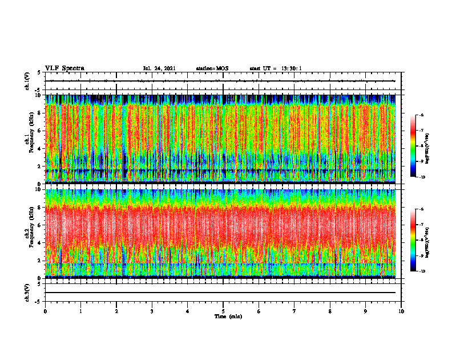
Task: Click the ch.1 PSD color scale bar
Action: (413, 146)
